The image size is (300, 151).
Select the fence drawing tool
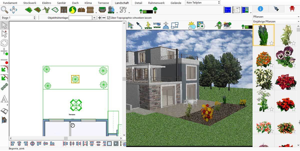click(90, 9)
